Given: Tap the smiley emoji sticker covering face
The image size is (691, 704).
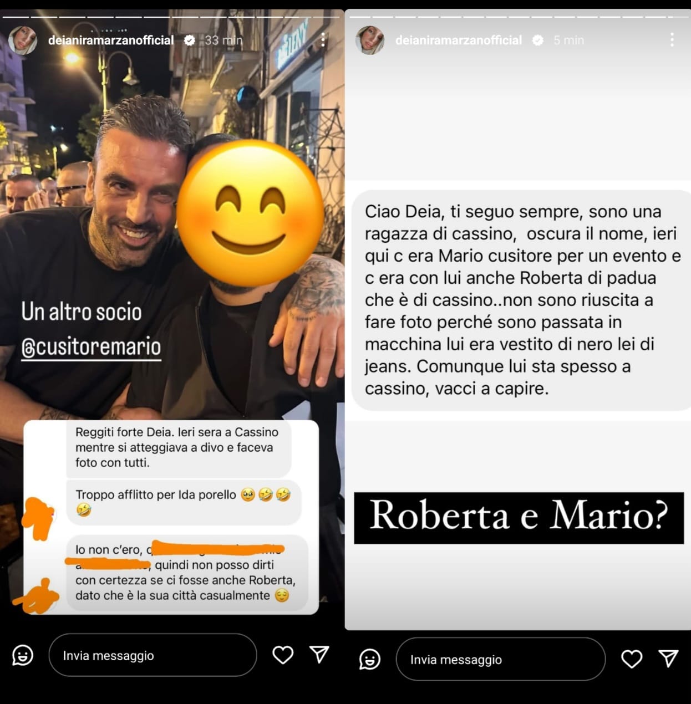Looking at the screenshot, I should 250,214.
